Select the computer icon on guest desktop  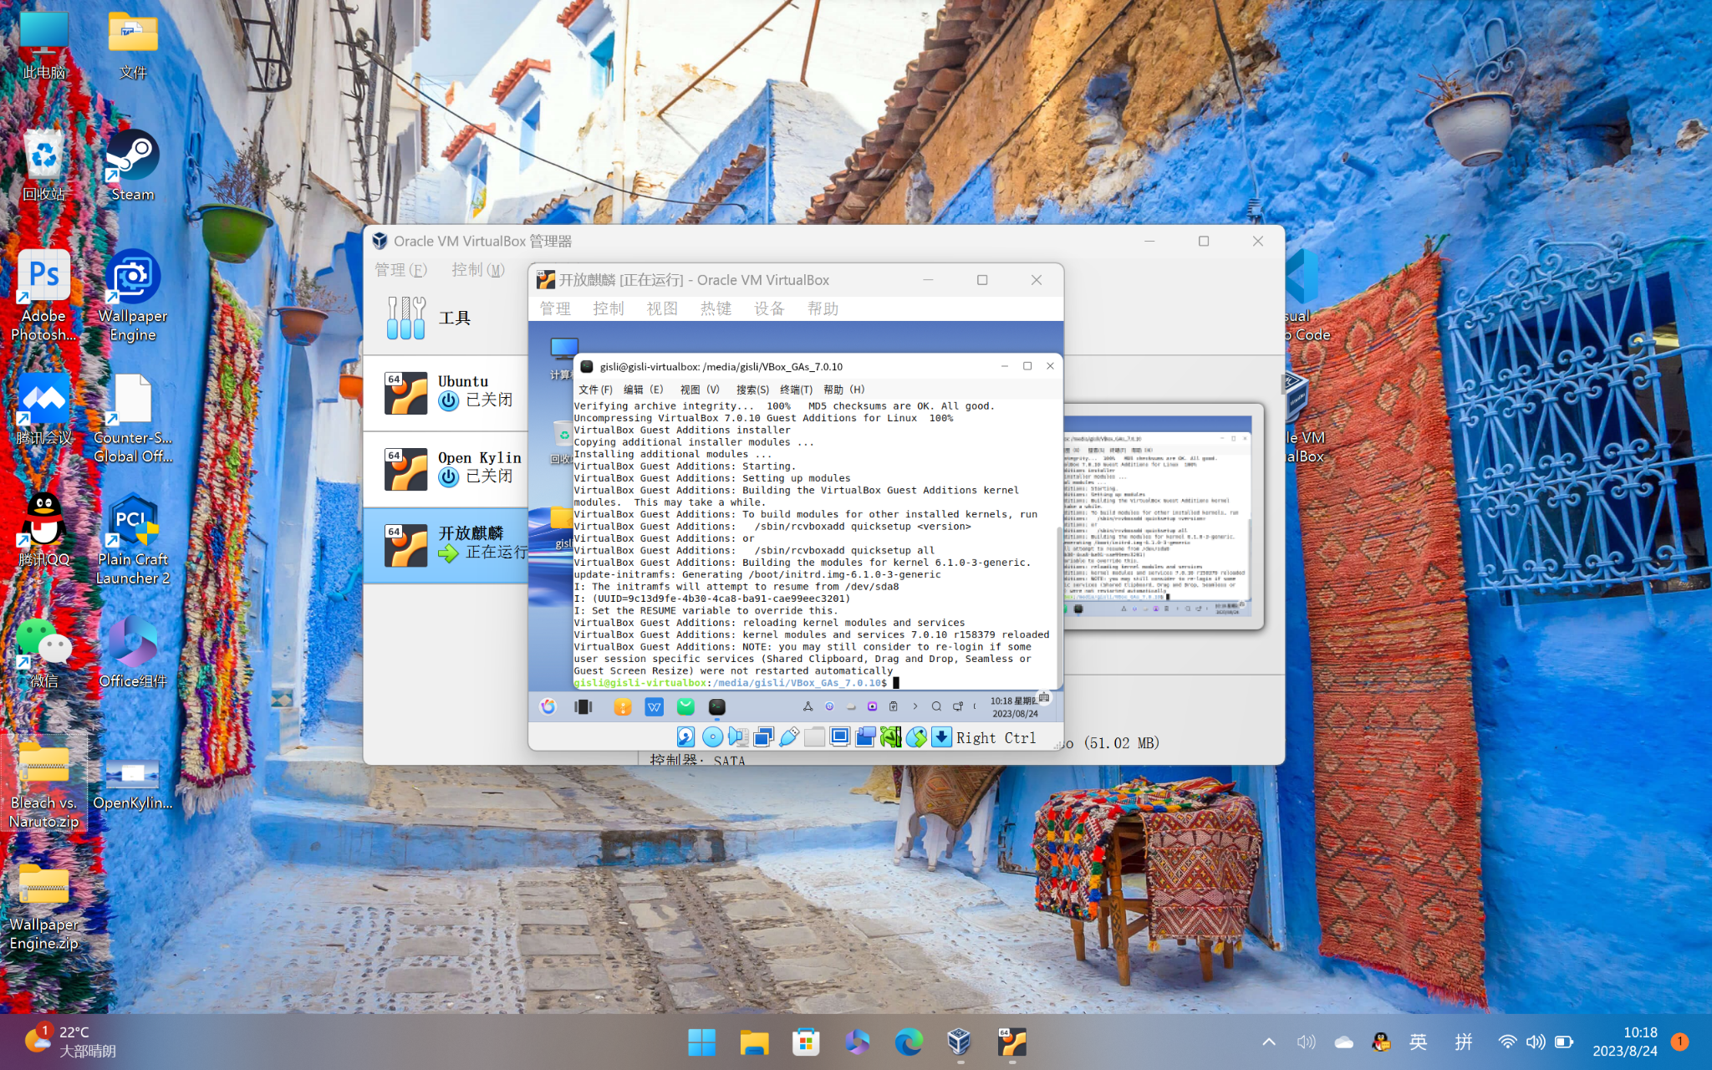point(563,357)
